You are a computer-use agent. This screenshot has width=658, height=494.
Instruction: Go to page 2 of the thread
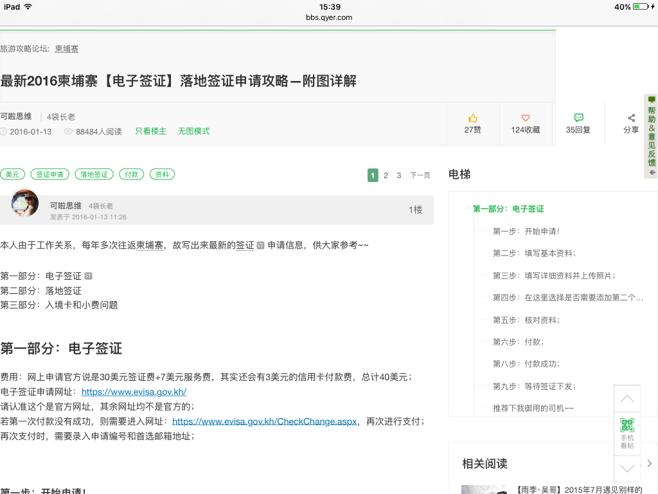click(x=386, y=176)
